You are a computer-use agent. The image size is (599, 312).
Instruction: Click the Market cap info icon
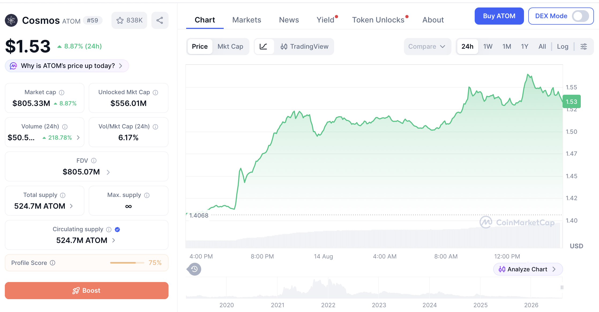[x=62, y=93]
